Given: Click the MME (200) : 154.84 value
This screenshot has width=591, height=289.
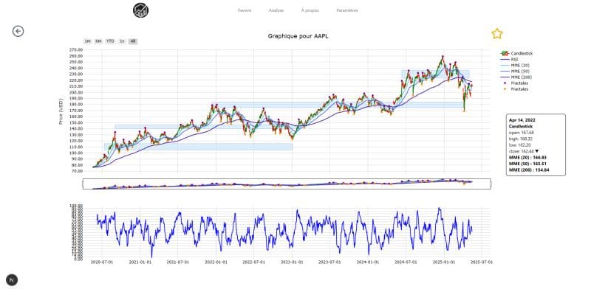Looking at the screenshot, I should coord(529,170).
